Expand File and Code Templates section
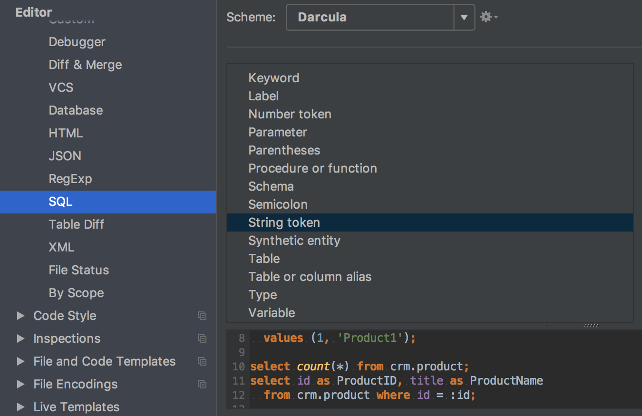The image size is (642, 416). pyautogui.click(x=20, y=361)
